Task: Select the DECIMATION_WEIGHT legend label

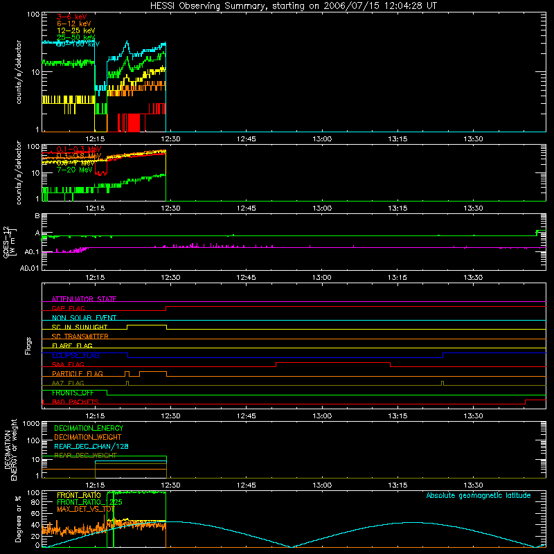Action: point(88,437)
